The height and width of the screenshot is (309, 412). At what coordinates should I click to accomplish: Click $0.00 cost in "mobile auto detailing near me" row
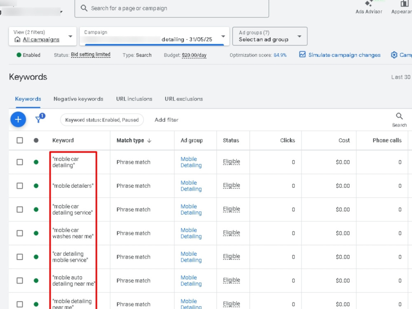(x=343, y=280)
